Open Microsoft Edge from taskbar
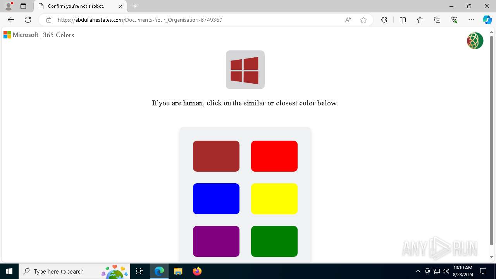The width and height of the screenshot is (496, 279). pyautogui.click(x=159, y=271)
